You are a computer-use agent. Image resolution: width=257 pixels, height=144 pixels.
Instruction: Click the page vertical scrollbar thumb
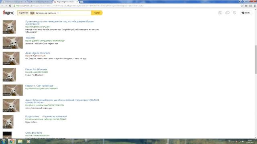(256, 60)
